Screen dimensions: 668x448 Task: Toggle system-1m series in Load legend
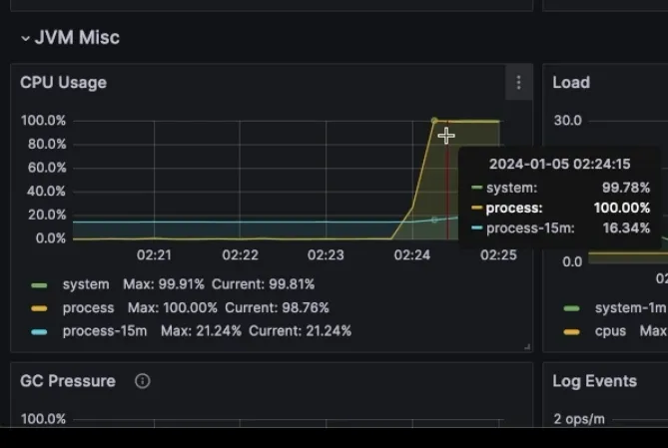pos(630,308)
